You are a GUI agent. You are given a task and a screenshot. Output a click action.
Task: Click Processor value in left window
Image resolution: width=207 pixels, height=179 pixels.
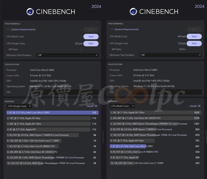[42, 70]
